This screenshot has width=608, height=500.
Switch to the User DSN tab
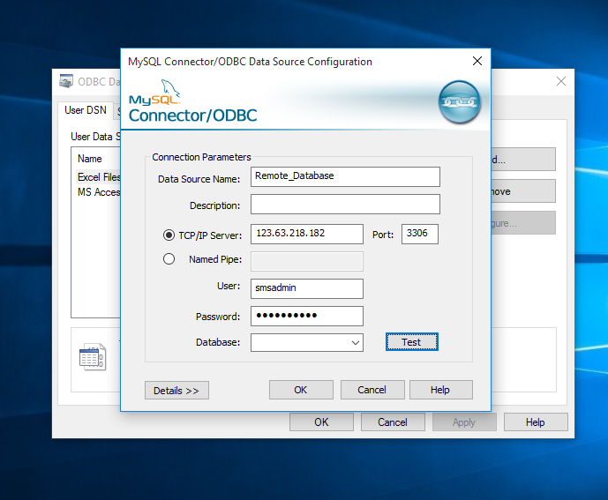86,110
